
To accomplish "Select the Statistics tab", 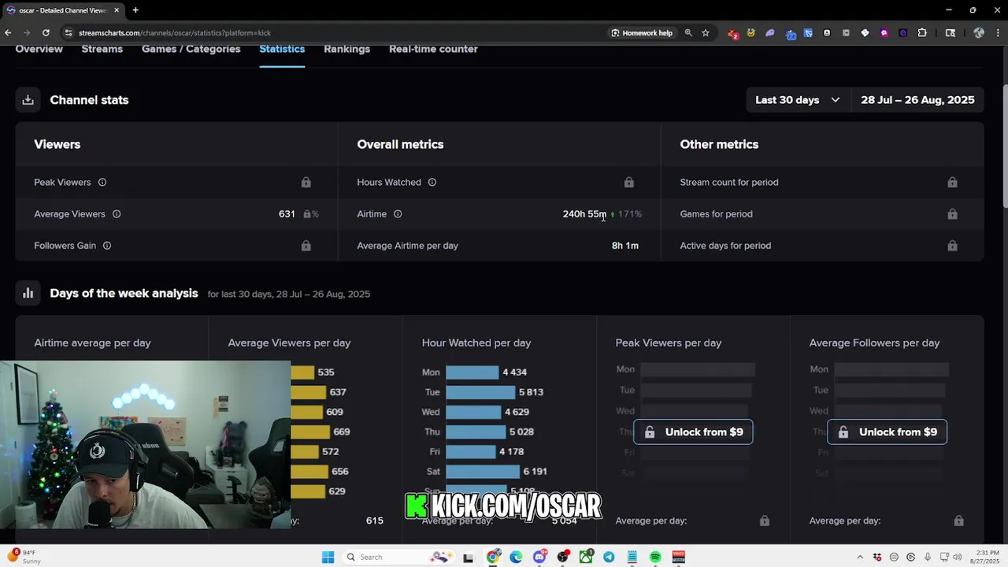I will pyautogui.click(x=282, y=49).
